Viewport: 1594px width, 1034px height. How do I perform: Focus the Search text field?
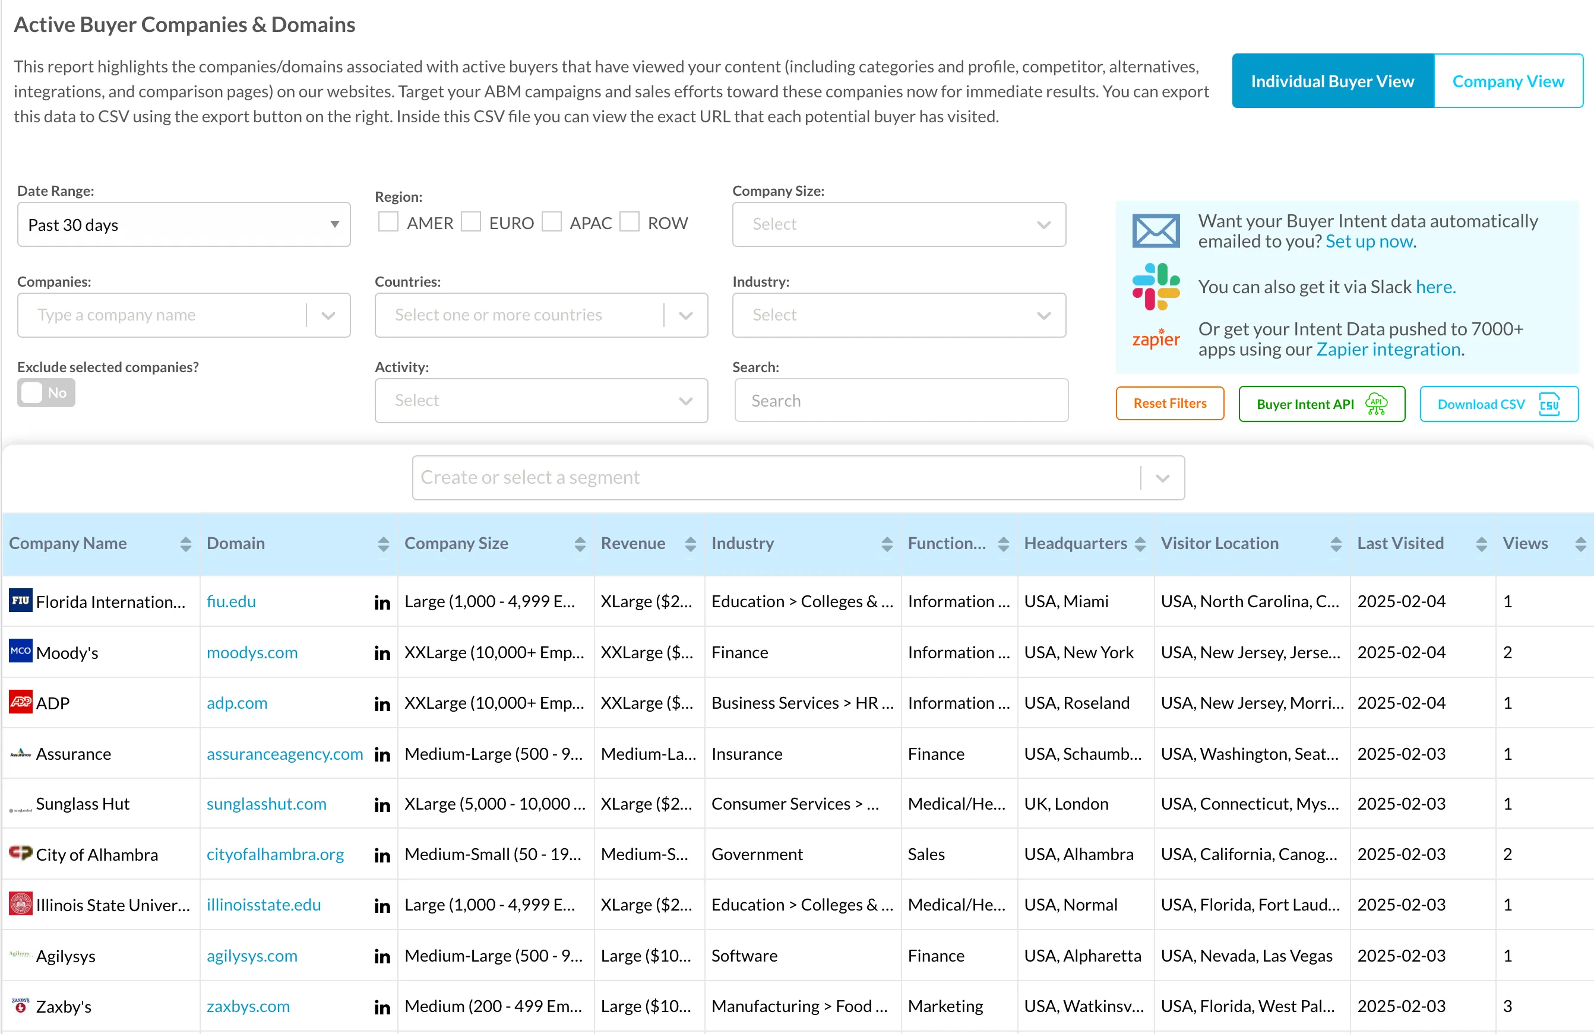tap(901, 401)
